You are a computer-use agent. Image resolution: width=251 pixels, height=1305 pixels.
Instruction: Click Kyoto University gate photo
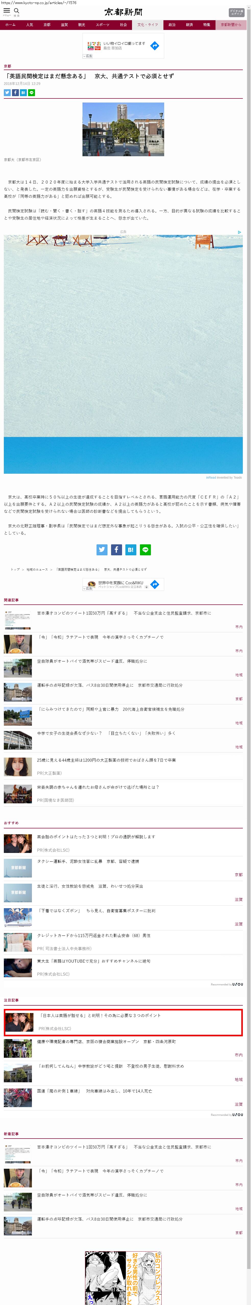(123, 129)
